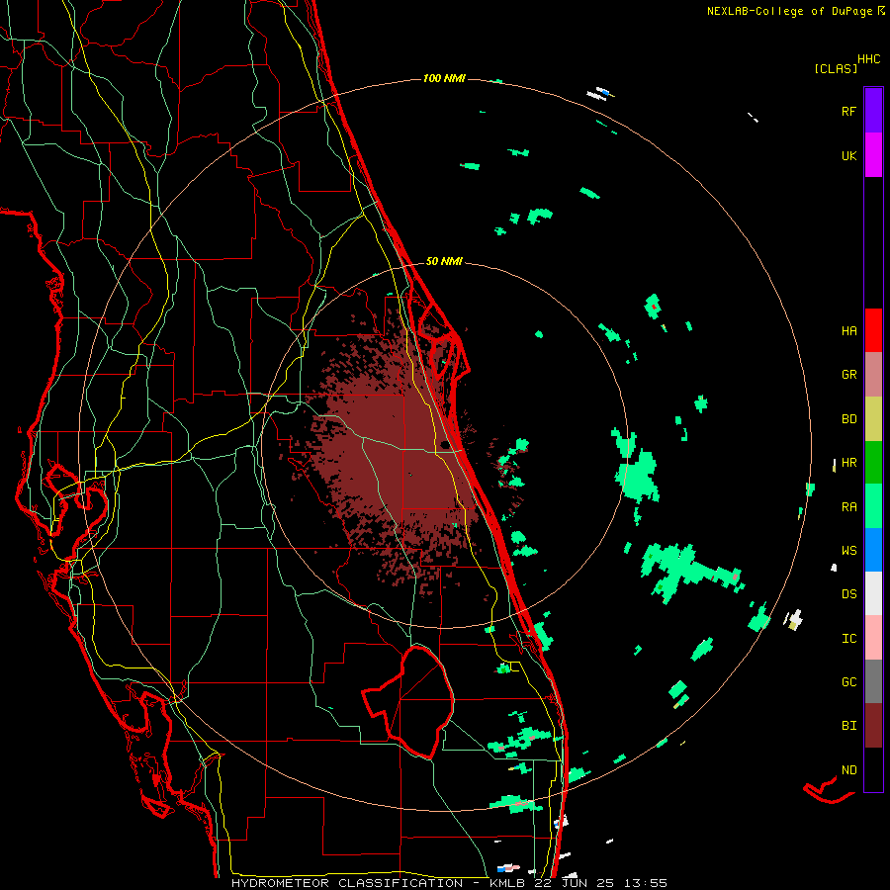
Task: Click the magenta UK color swatch
Action: [x=873, y=155]
